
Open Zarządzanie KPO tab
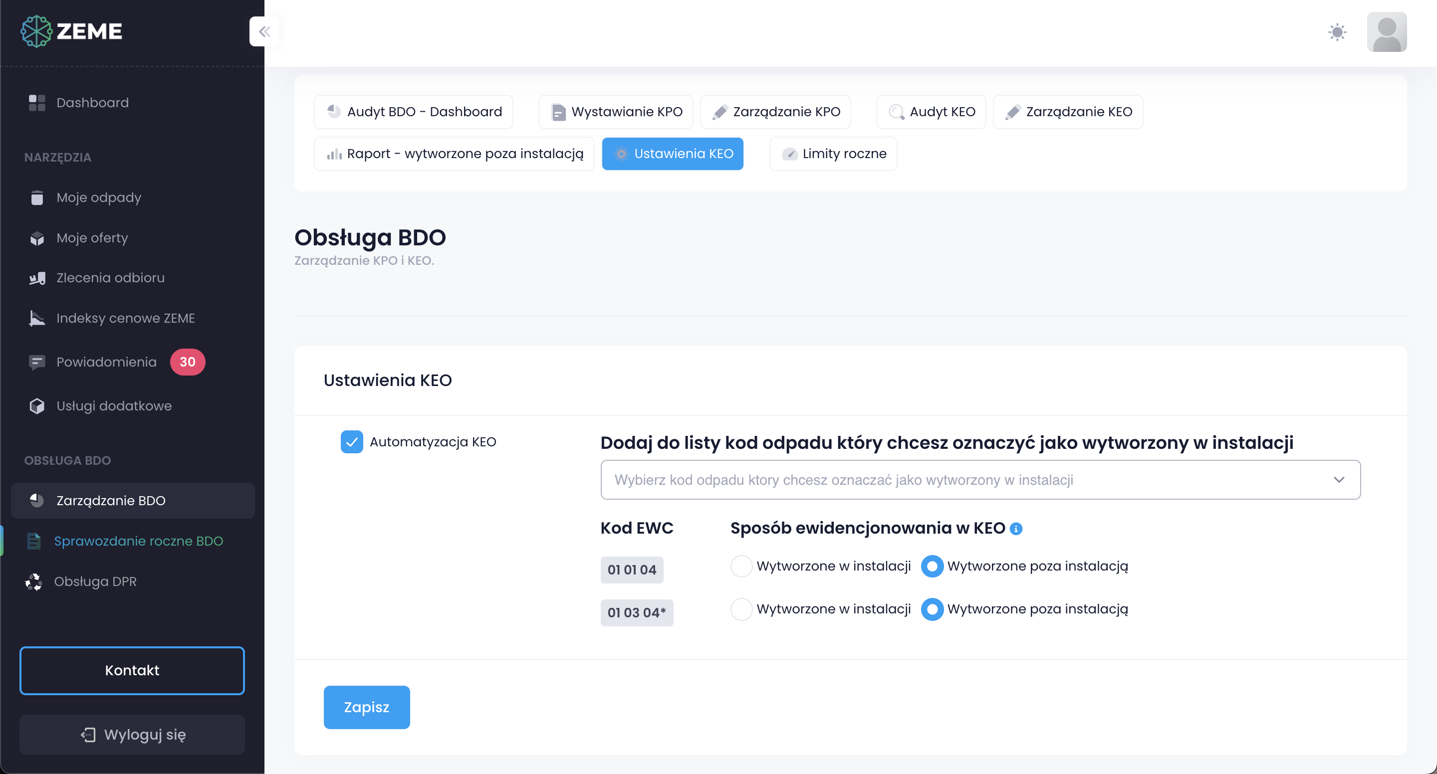coord(775,112)
